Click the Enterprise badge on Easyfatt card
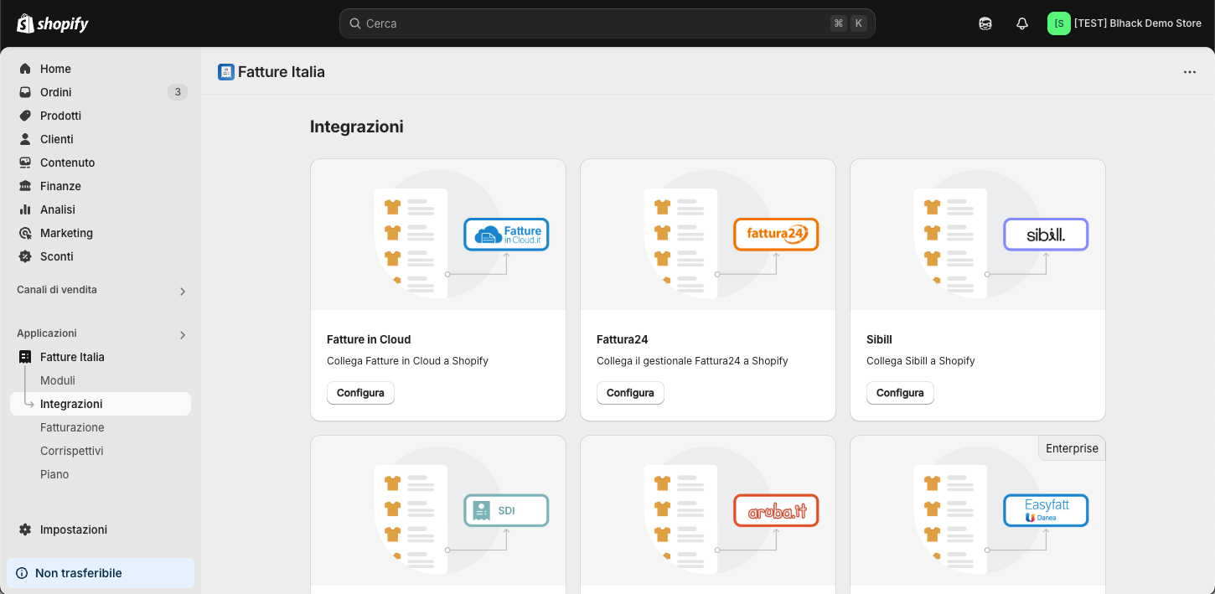Viewport: 1215px width, 594px height. tap(1072, 448)
